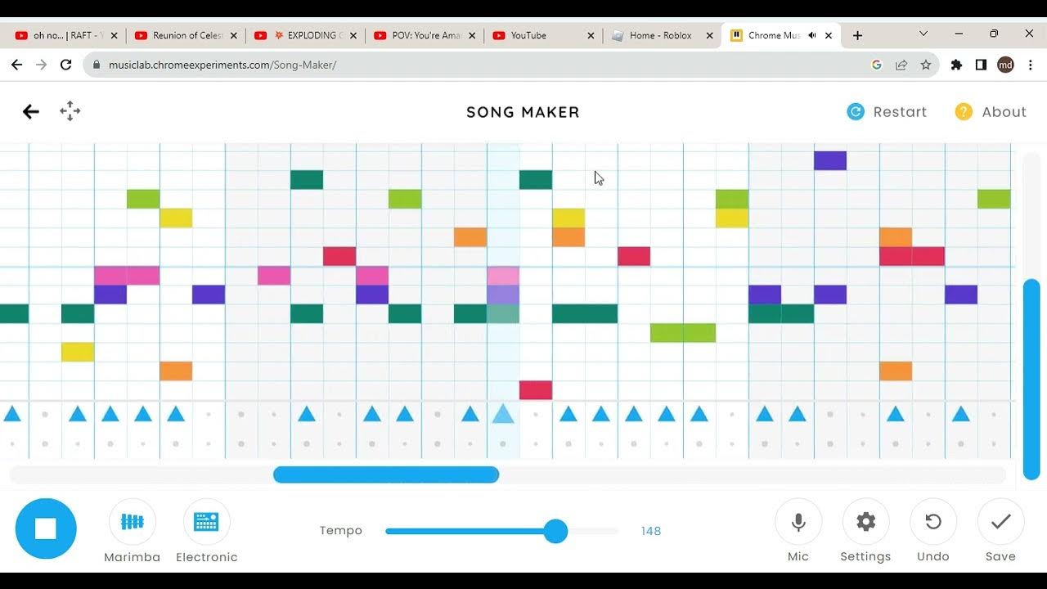Click the Tempo label
Viewport: 1047px width, 589px height.
click(341, 531)
